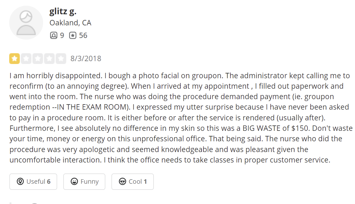Open glitz g. user profile
Image resolution: width=355 pixels, height=204 pixels.
tap(63, 11)
